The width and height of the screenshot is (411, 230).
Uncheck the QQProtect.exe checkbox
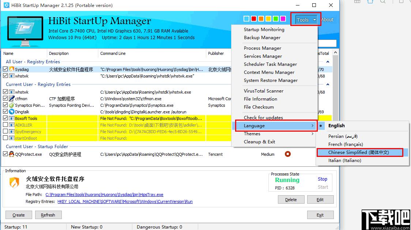click(5, 154)
